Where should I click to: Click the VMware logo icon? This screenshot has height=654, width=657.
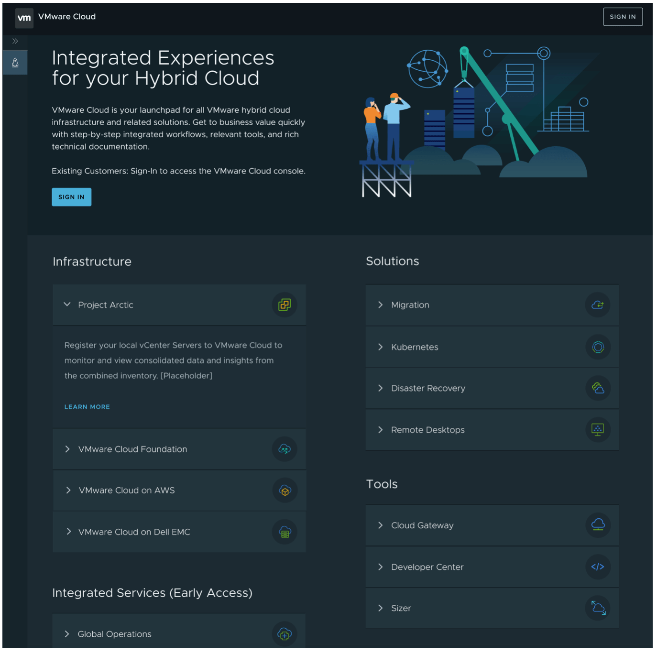click(x=24, y=18)
